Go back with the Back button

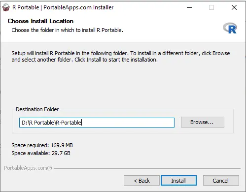pyautogui.click(x=141, y=181)
